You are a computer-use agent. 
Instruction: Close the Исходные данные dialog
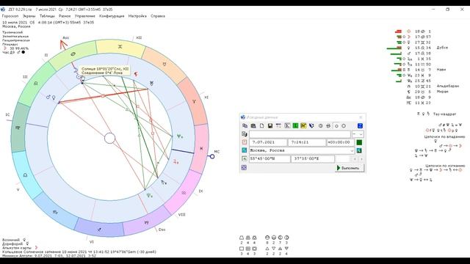(x=361, y=117)
